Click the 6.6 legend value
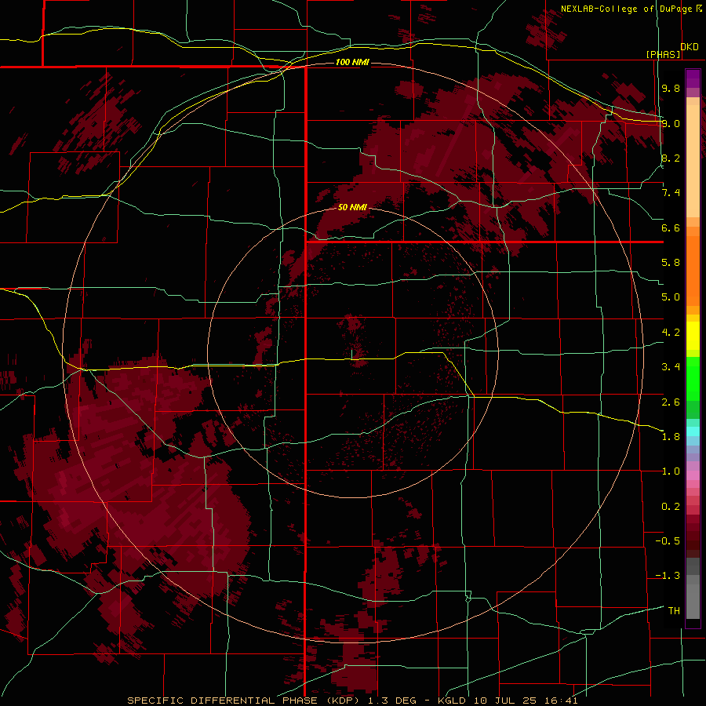706x706 pixels. point(671,227)
